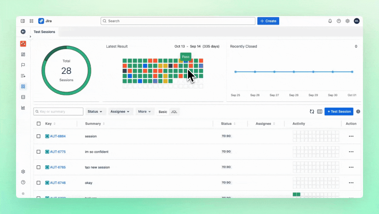Open issue AUT-6746 link
The width and height of the screenshot is (379, 214).
pos(58,182)
